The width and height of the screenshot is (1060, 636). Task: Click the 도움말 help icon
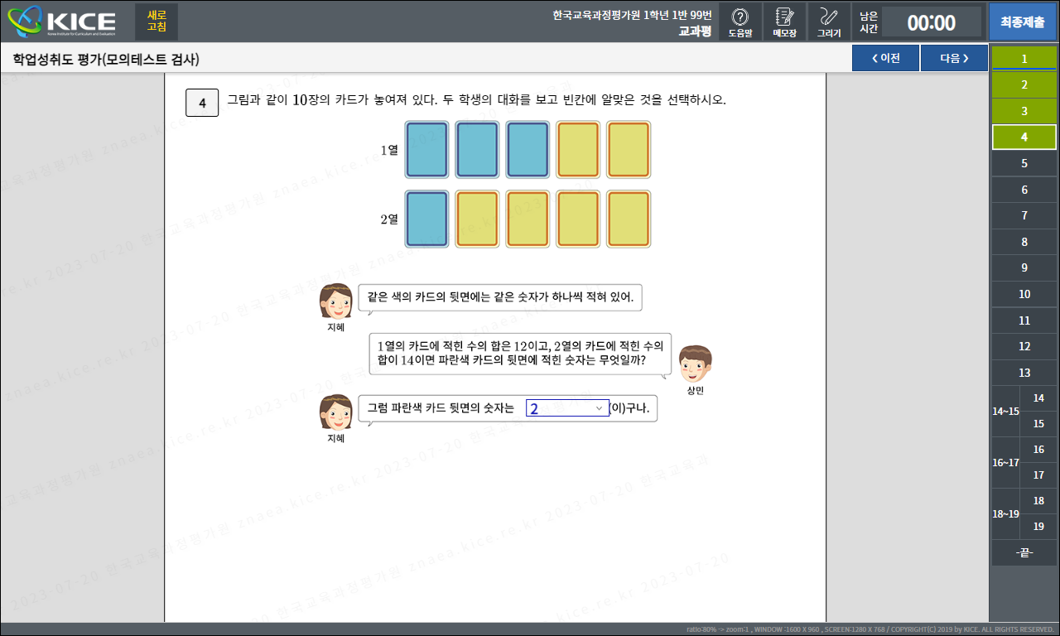(740, 22)
